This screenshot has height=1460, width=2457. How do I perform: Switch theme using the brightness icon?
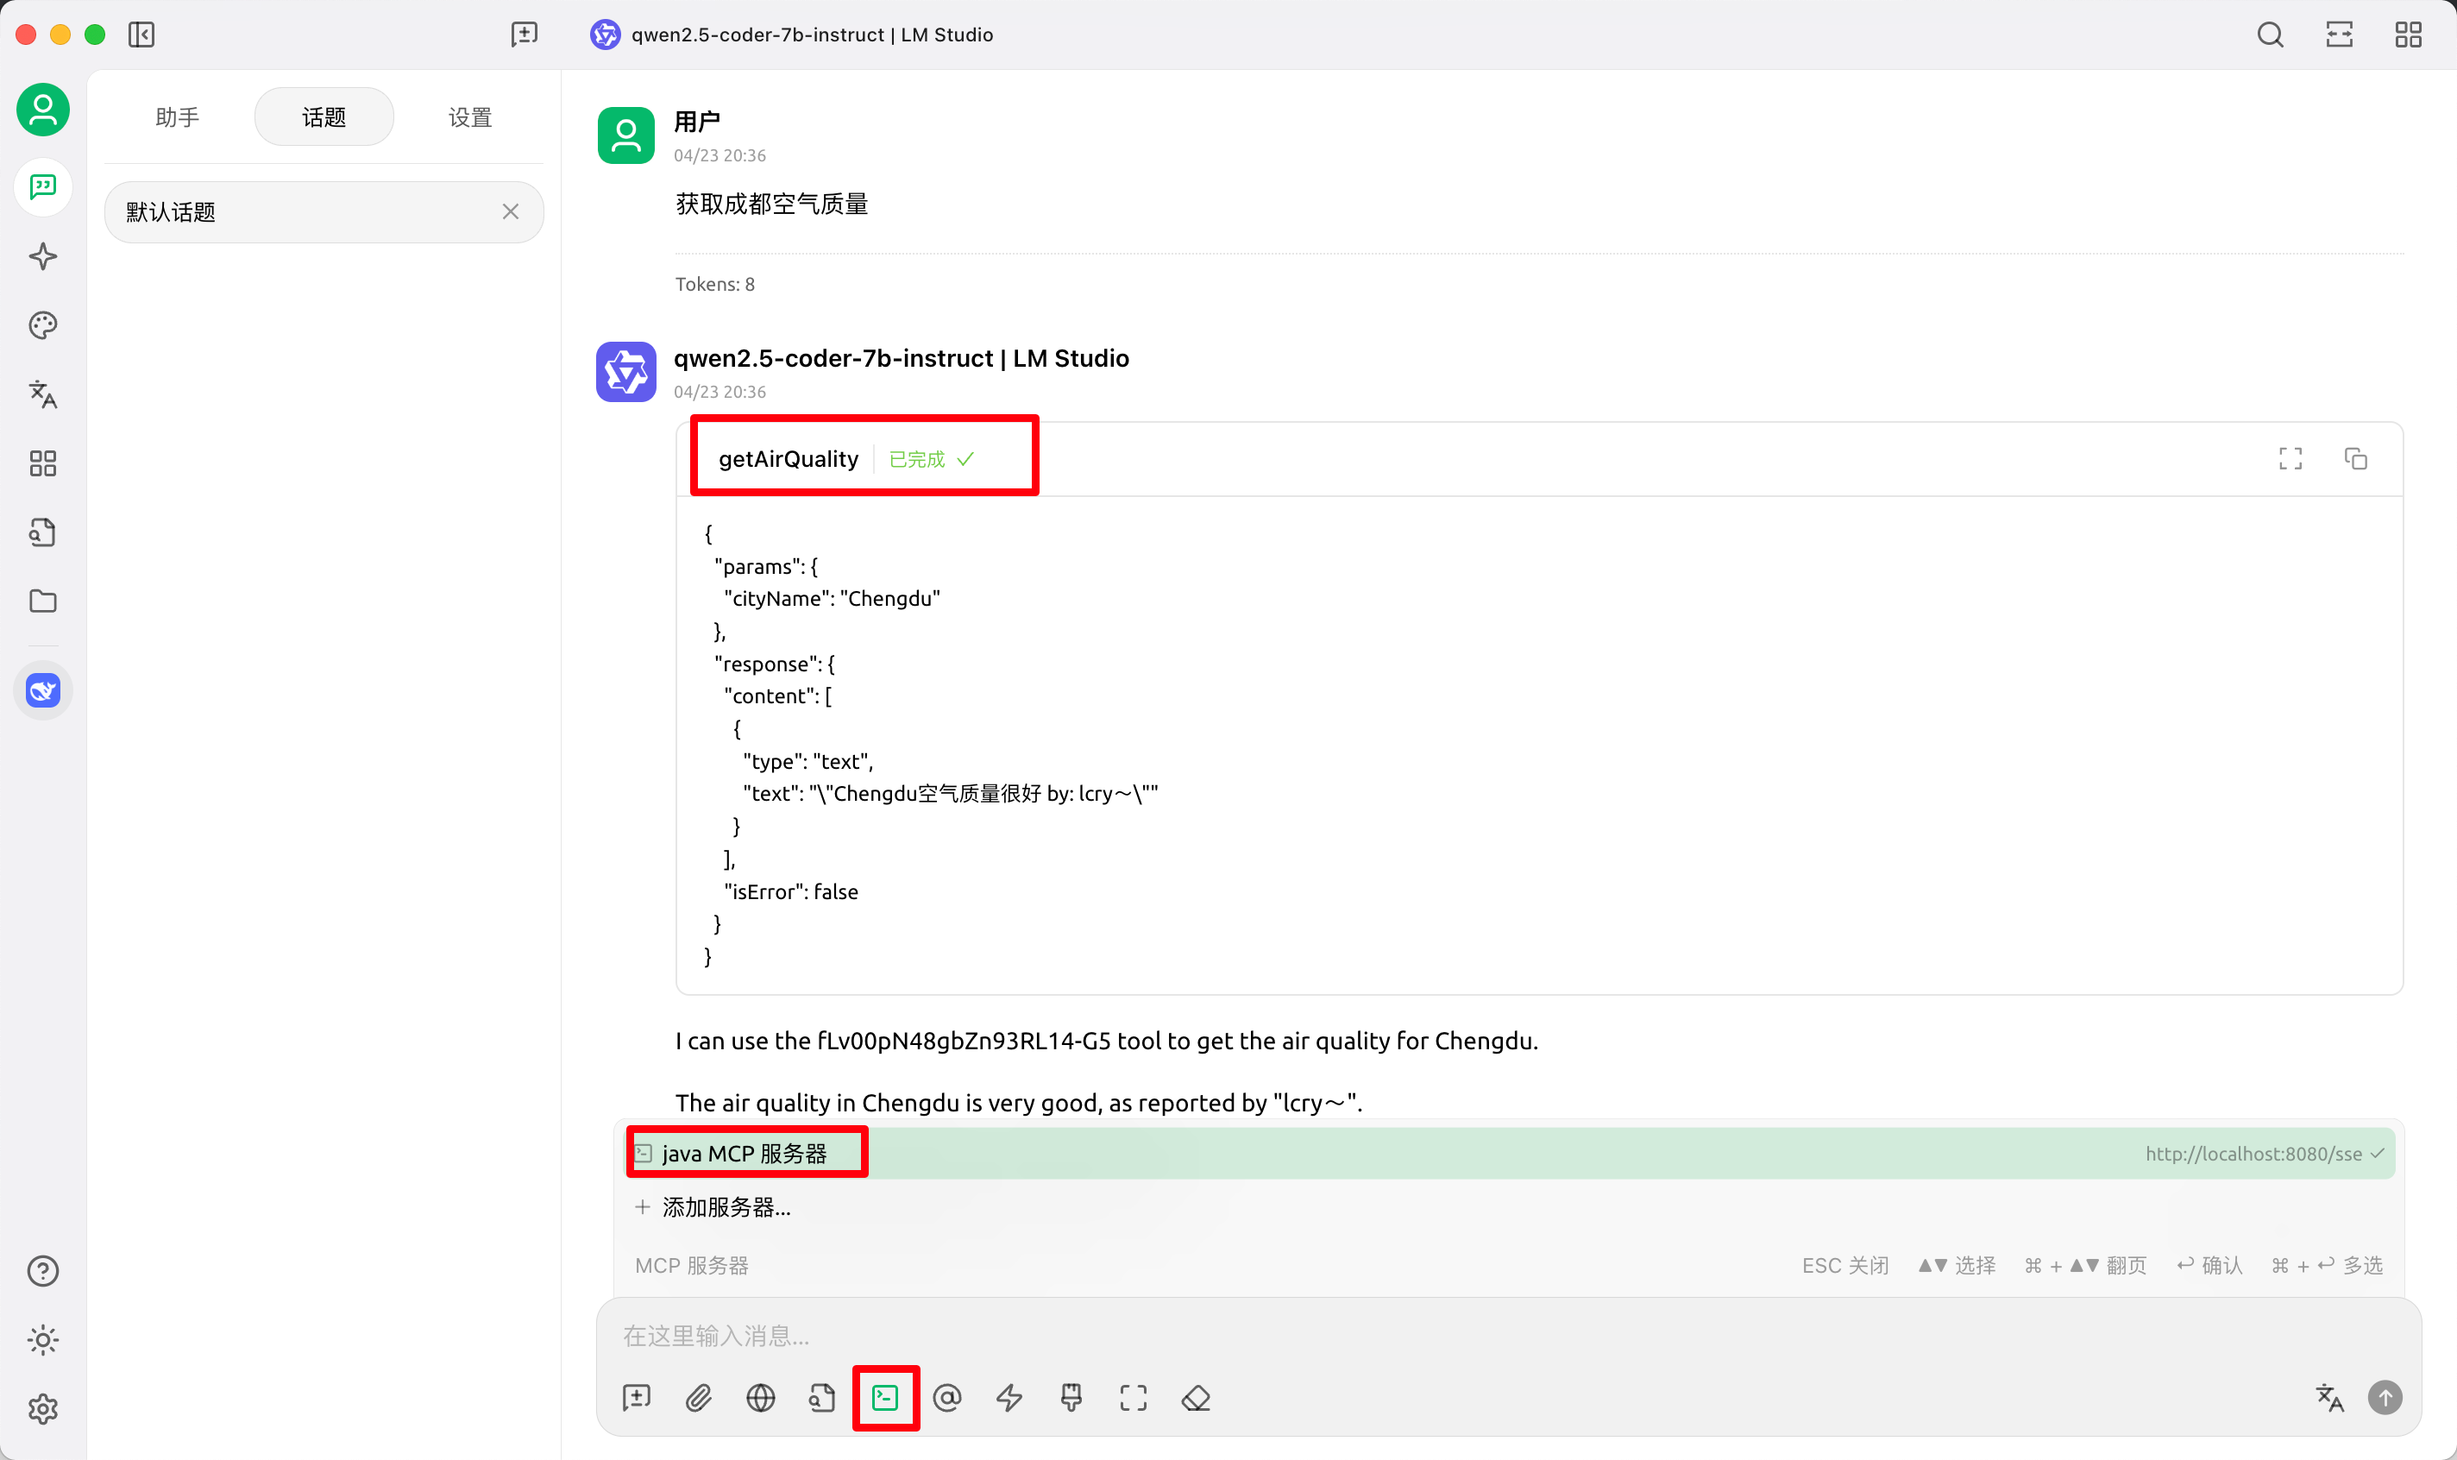(x=42, y=1339)
